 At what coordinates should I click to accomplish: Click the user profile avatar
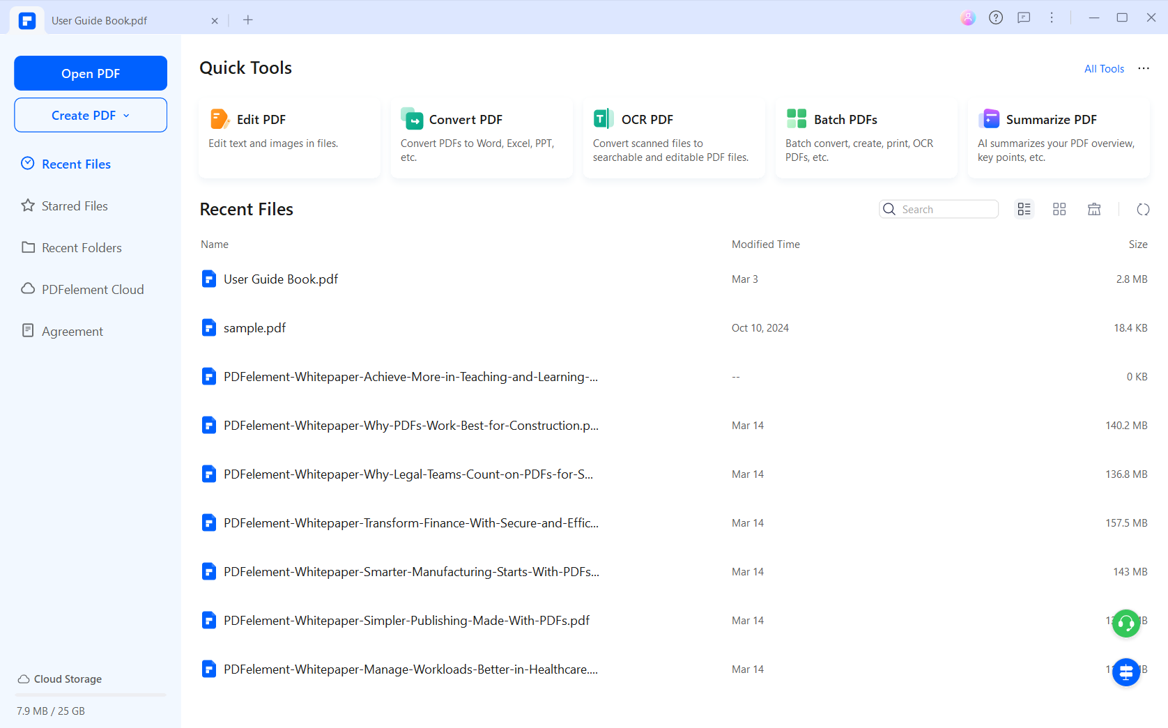tap(968, 18)
